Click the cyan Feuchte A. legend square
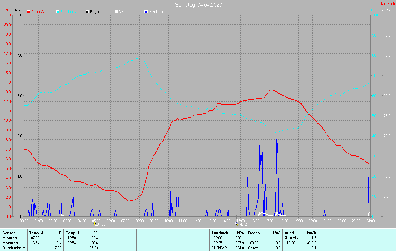Image resolution: width=396 pixels, height=251 pixels. click(x=58, y=12)
